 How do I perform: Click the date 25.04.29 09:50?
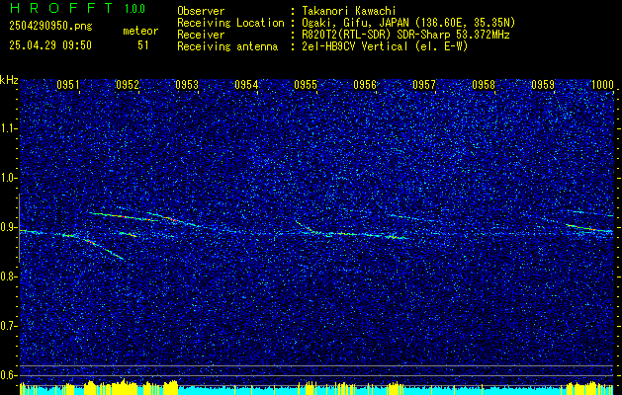[x=50, y=45]
